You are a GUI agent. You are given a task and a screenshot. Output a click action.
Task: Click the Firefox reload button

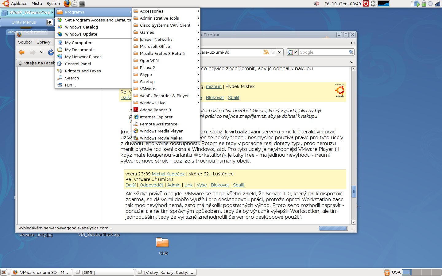(x=51, y=52)
